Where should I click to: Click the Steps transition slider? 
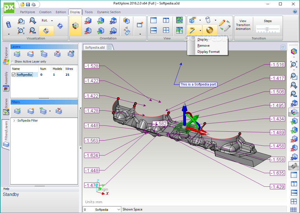coord(268,29)
